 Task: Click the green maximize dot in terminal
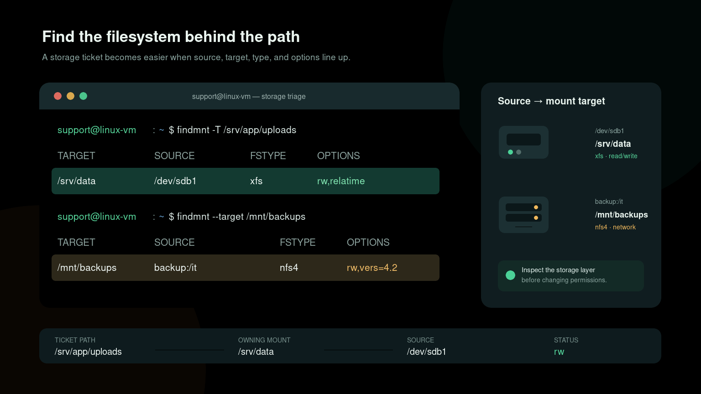coord(83,96)
